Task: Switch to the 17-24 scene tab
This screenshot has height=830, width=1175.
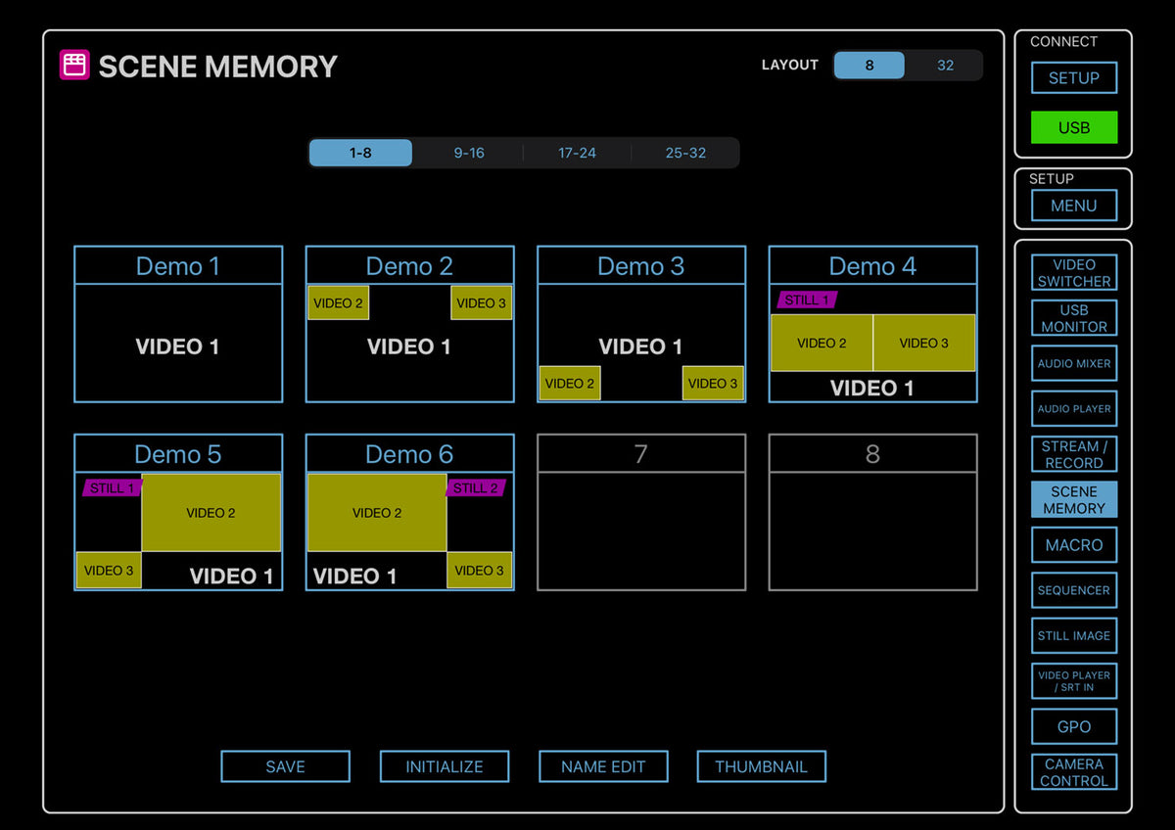Action: point(577,153)
